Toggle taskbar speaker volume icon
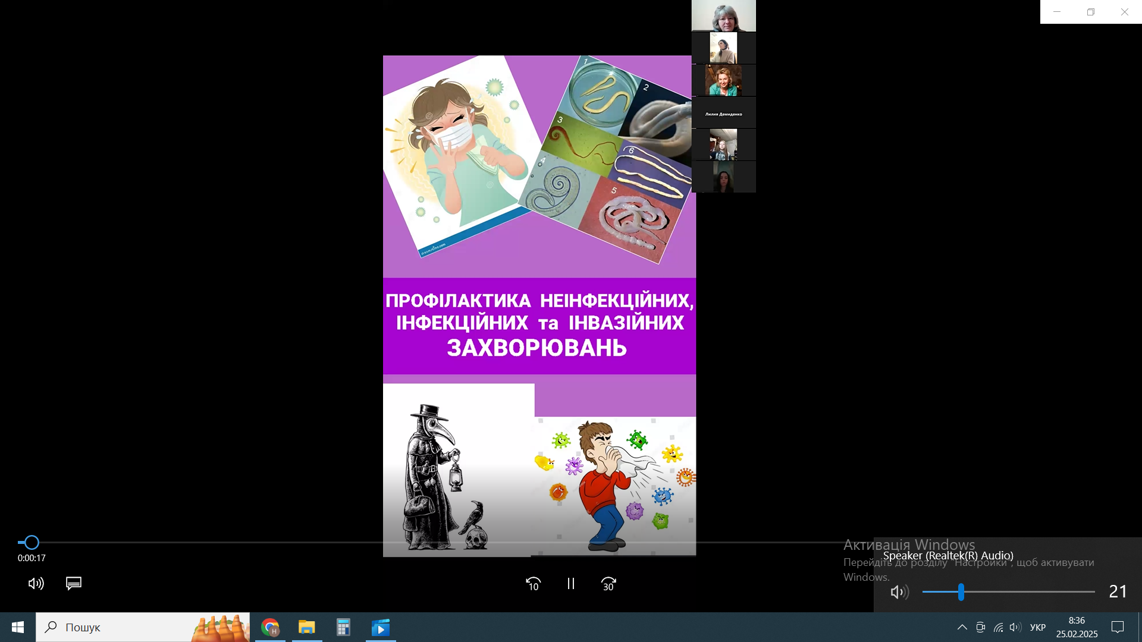 point(1015,627)
